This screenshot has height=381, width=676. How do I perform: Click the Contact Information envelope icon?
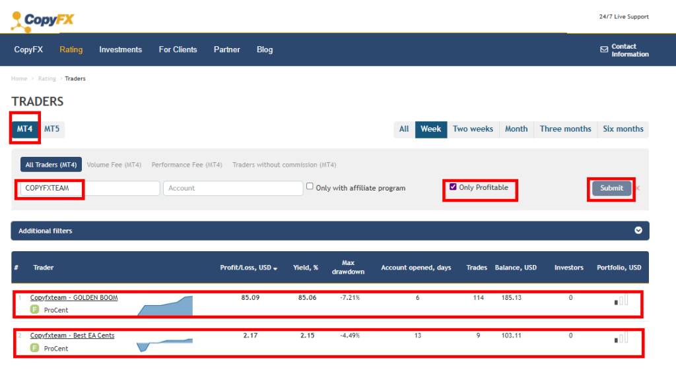[604, 49]
